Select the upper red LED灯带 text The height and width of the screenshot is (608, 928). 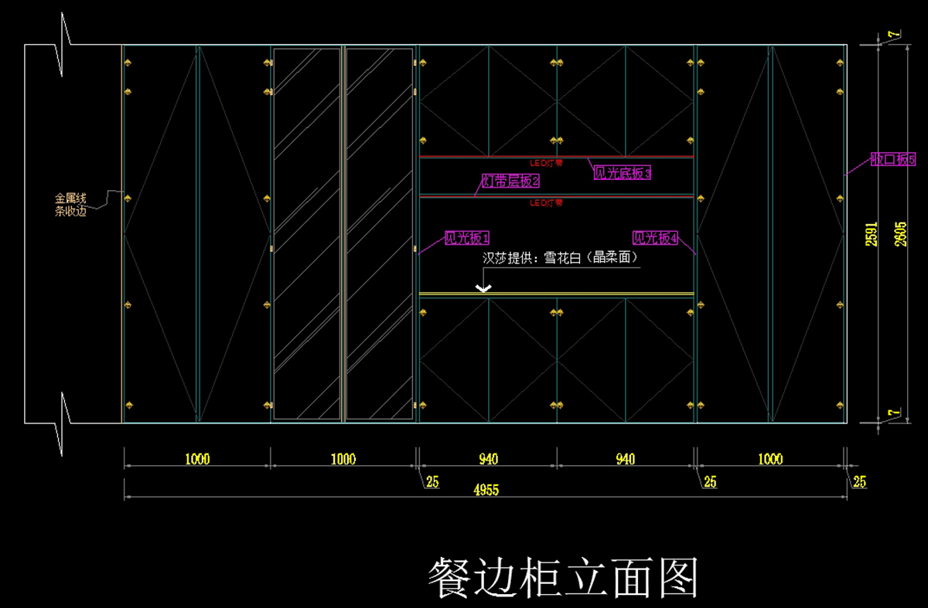click(546, 164)
